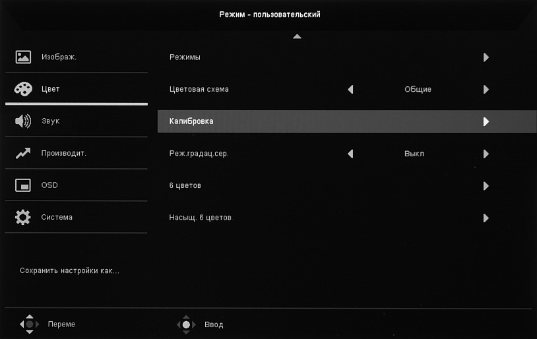This screenshot has width=537, height=339.
Task: Click the Цвет palette icon
Action: [x=23, y=89]
